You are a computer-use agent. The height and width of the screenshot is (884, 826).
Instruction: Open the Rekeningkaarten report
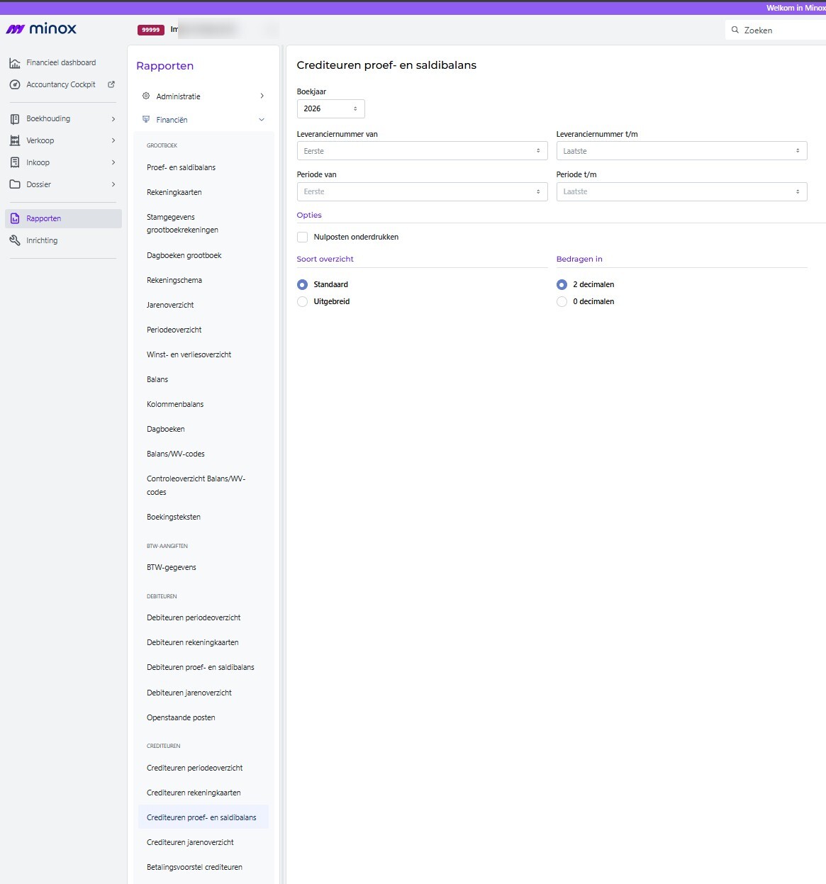coord(174,192)
